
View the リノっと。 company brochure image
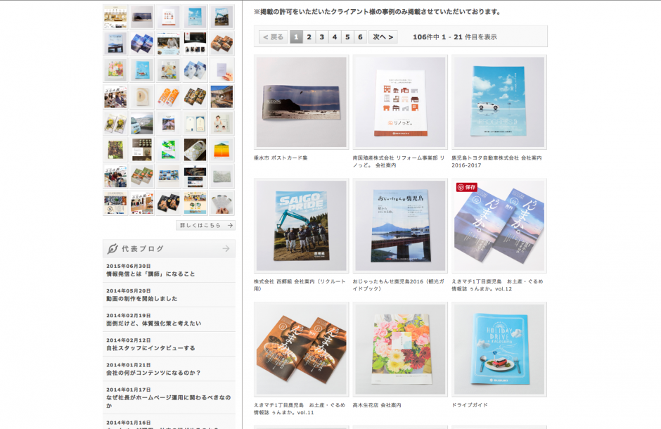click(400, 102)
